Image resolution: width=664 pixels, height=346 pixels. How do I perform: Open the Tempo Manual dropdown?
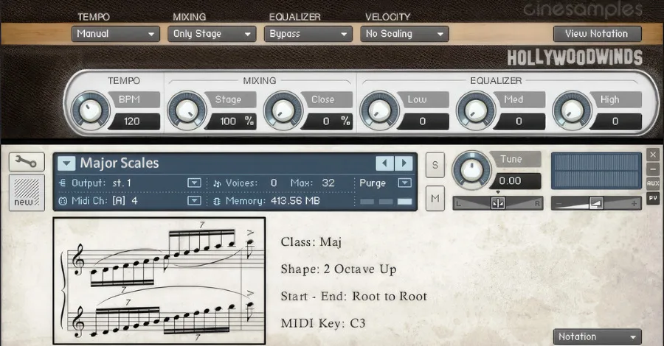[116, 34]
